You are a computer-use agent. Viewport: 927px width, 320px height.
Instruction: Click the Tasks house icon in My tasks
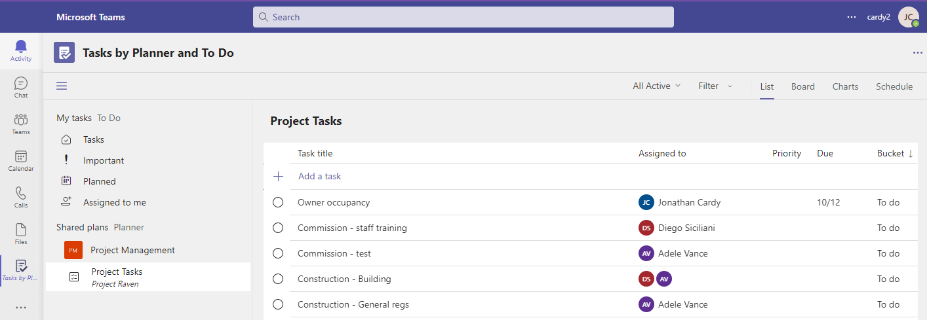66,139
